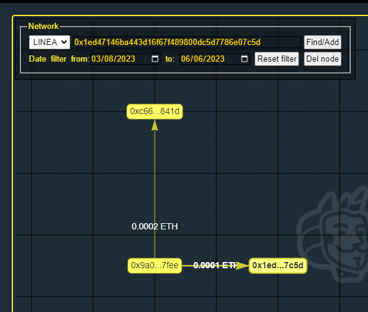Click the Reset filter button
The height and width of the screenshot is (312, 368).
(x=277, y=59)
